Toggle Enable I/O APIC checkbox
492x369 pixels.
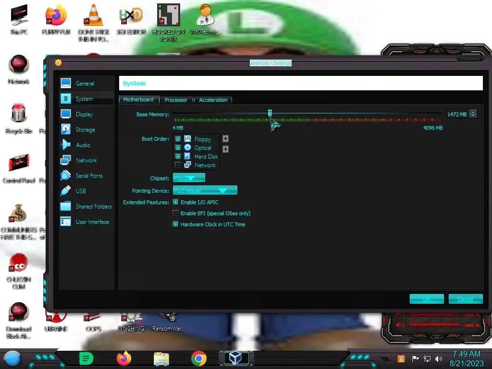click(x=176, y=202)
